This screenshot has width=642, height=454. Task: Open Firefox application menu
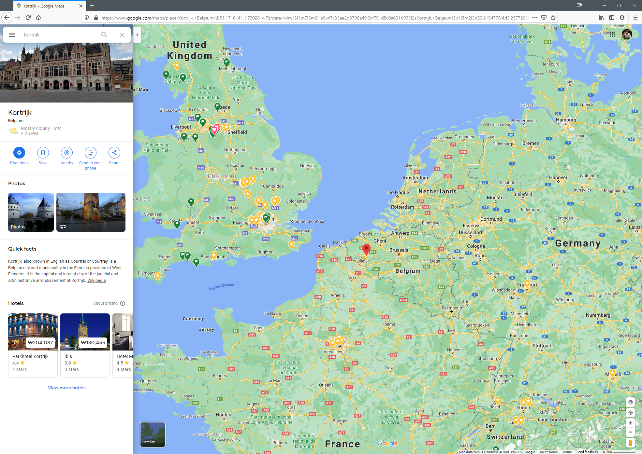click(635, 18)
